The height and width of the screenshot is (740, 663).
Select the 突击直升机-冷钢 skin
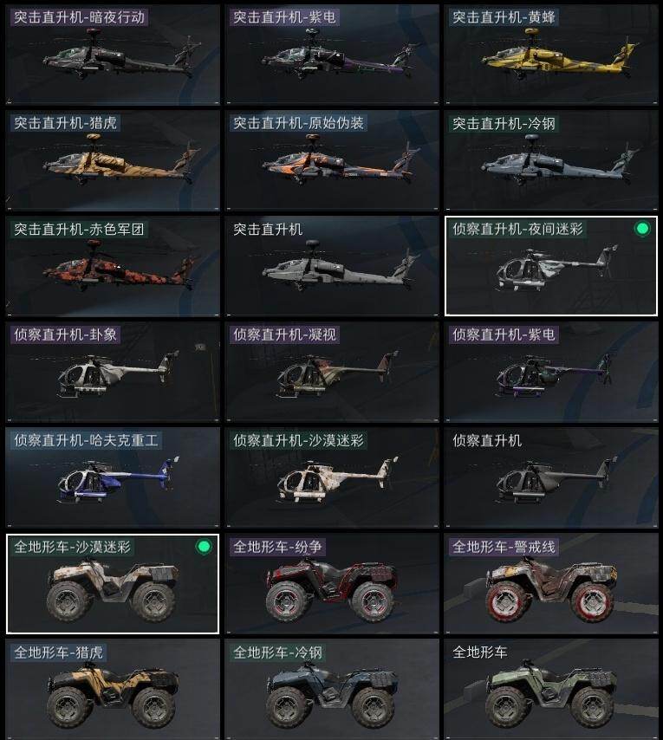pyautogui.click(x=551, y=160)
